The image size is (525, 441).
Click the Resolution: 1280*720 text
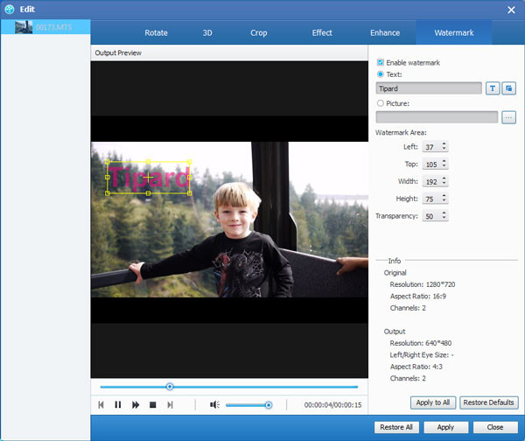tap(423, 284)
